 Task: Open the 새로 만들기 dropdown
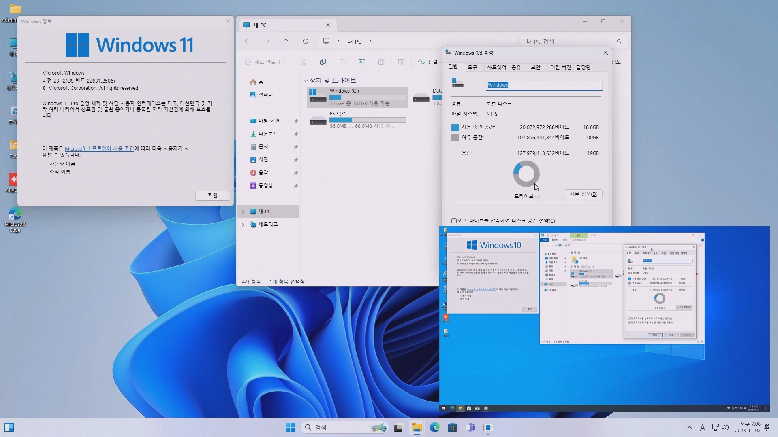tap(265, 62)
